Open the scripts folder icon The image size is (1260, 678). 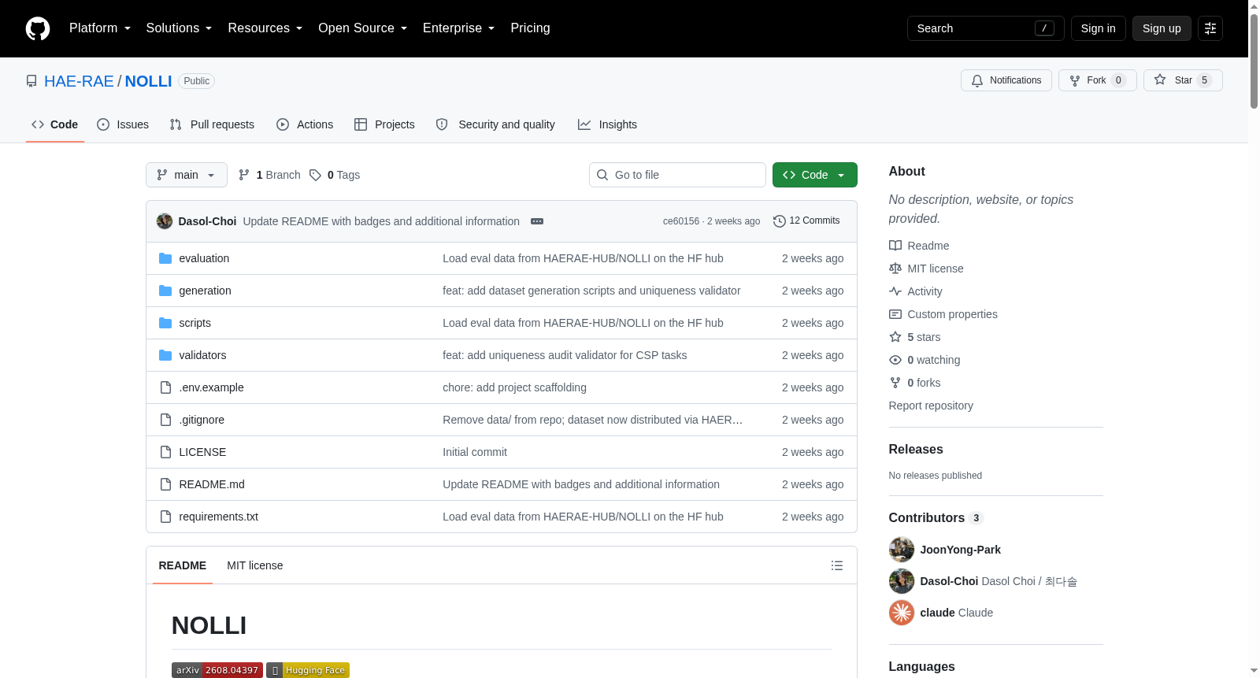(165, 323)
